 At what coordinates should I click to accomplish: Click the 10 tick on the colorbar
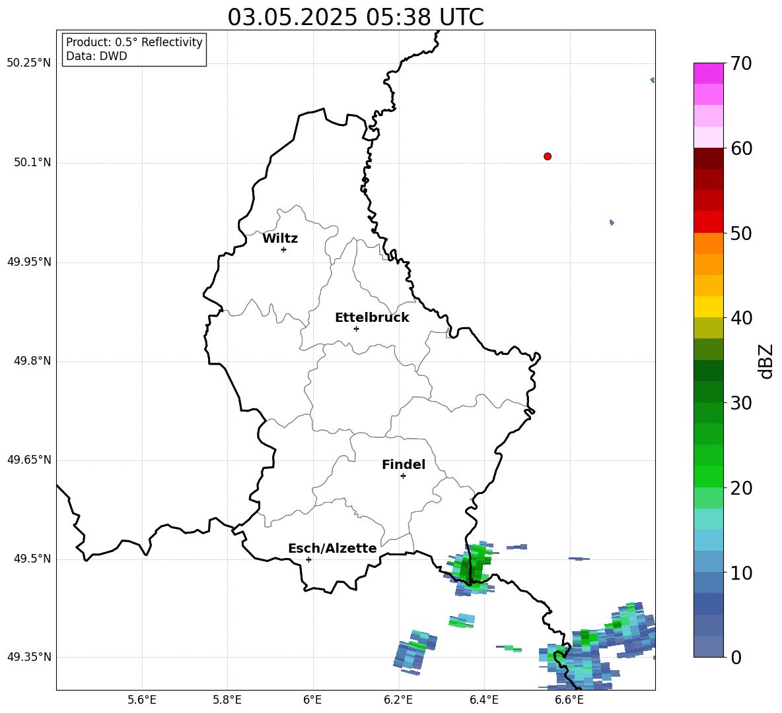point(741,573)
